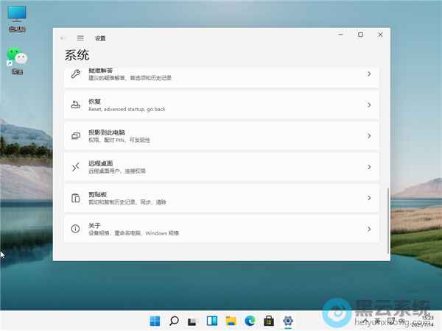The width and height of the screenshot is (442, 331).
Task: Click the wrench icon for 疑难解答
Action: click(75, 74)
